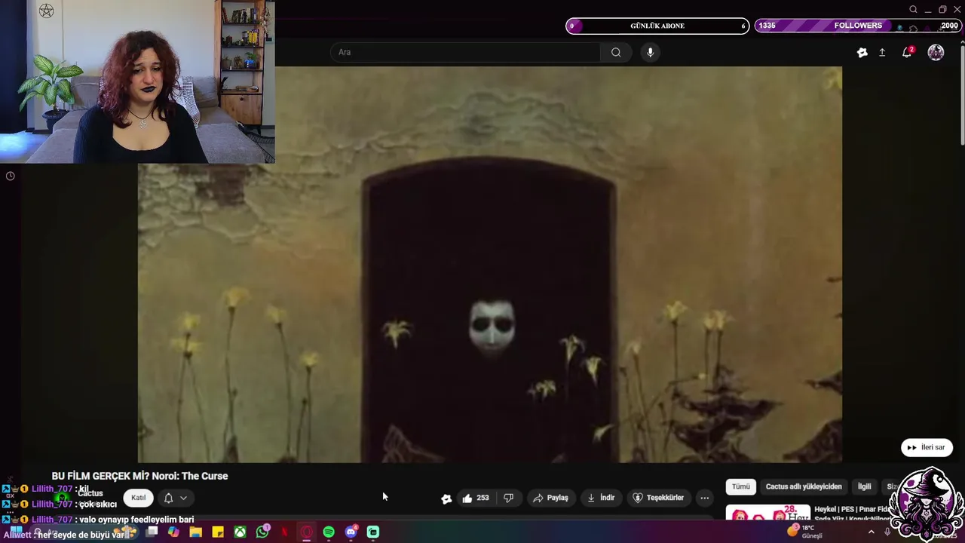
Task: Click the tray microphone icon
Action: [x=887, y=532]
